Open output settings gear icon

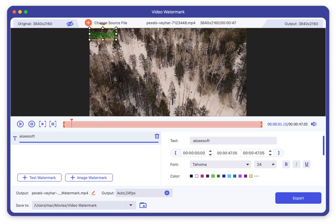pos(167,193)
